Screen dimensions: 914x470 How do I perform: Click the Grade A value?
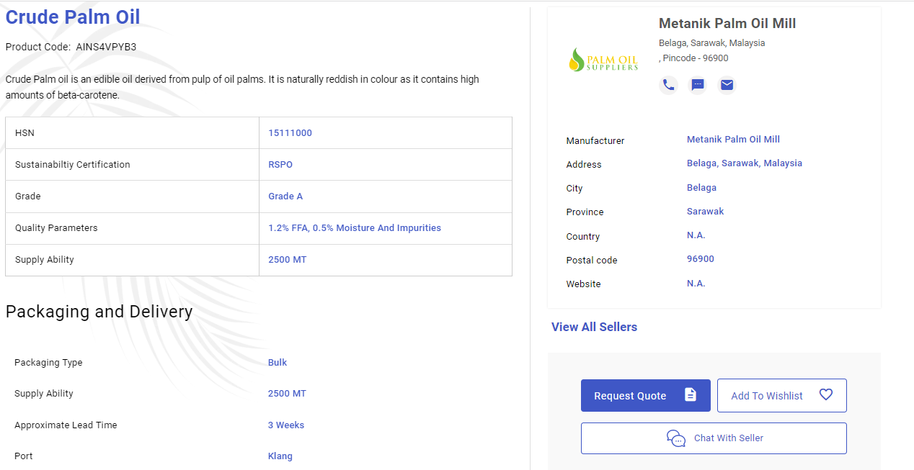[285, 196]
